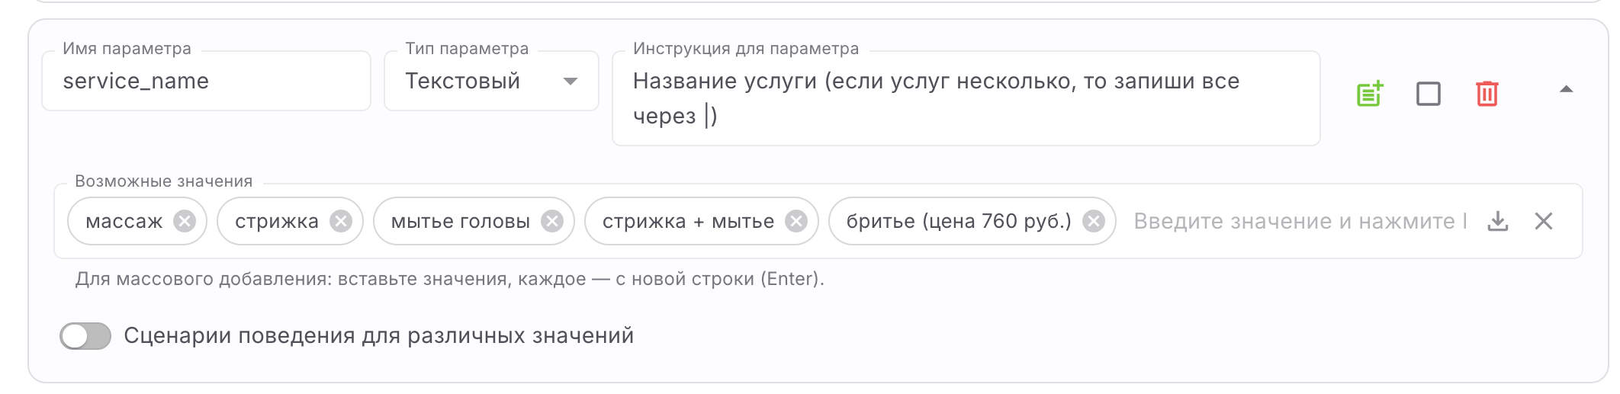The height and width of the screenshot is (394, 1620).
Task: Click the «массаж» chip label
Action: (x=124, y=221)
